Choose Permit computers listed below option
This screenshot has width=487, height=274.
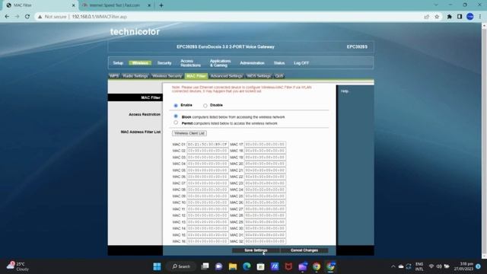pos(176,123)
